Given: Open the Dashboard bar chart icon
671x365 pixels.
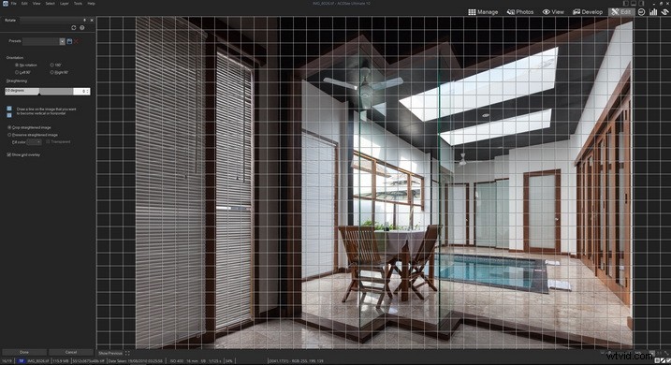Looking at the screenshot, I should pyautogui.click(x=653, y=12).
